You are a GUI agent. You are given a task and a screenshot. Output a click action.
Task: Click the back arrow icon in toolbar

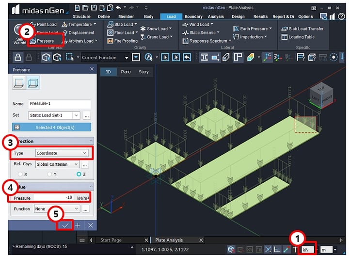(187, 57)
